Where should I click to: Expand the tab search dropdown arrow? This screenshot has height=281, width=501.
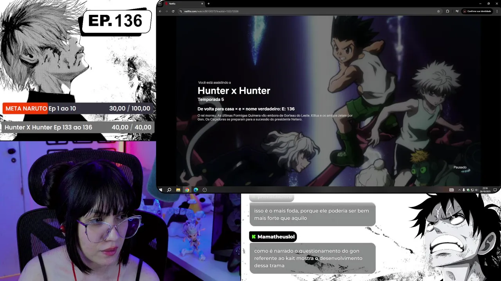(x=159, y=4)
